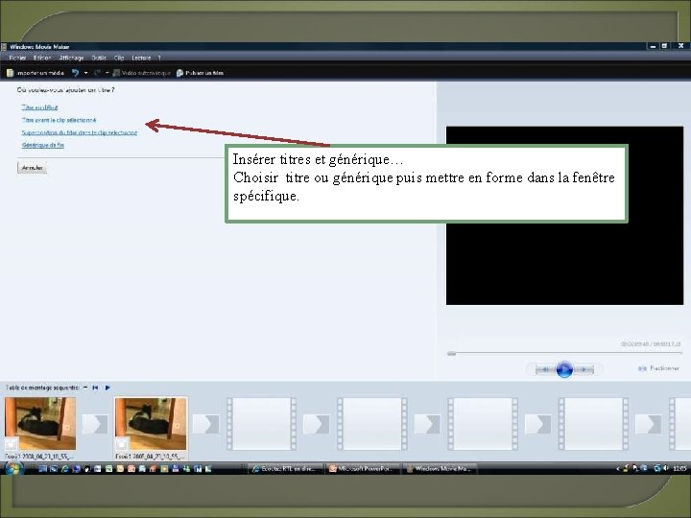
Task: Expand the Redo history dropdown arrow
Action: click(x=107, y=73)
